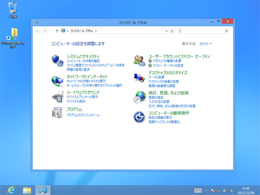
Task: Click プログラムのアンインストール link
Action: (x=83, y=115)
